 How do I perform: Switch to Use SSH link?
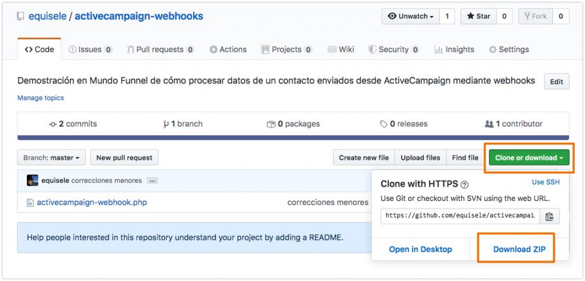click(x=545, y=182)
